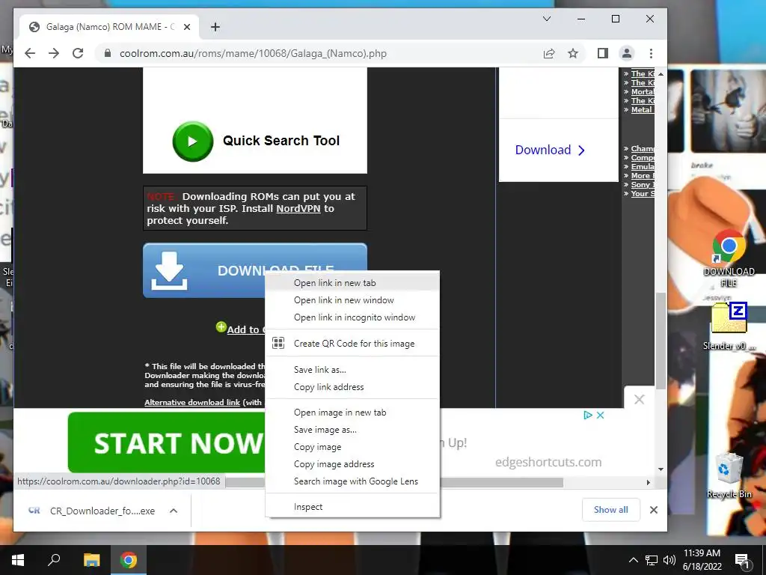Select the Recycle Bin desktop icon
This screenshot has width=766, height=575.
[x=729, y=475]
